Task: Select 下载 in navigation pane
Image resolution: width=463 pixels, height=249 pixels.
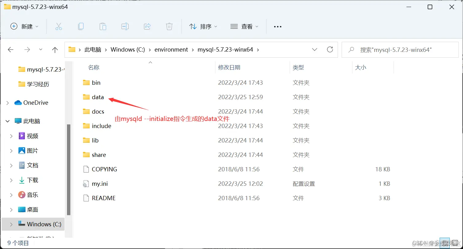Action: (28, 180)
